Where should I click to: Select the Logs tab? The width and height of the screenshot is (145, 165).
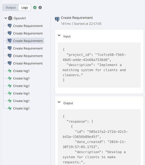[x=25, y=8]
